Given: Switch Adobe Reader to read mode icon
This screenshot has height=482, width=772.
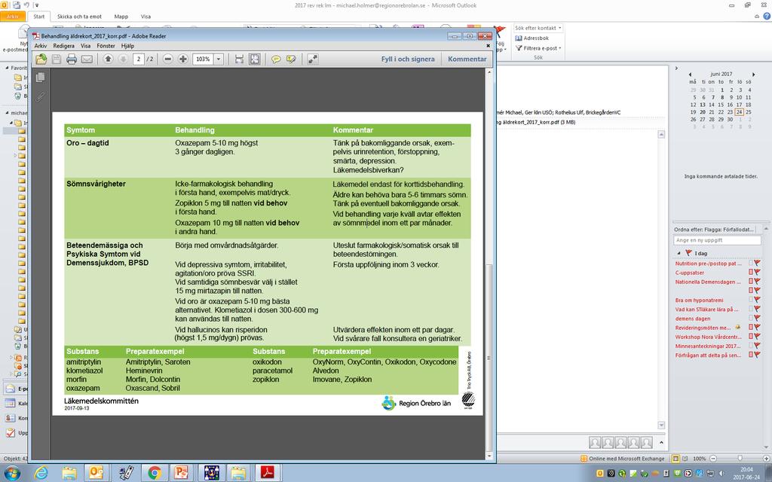Looking at the screenshot, I should (x=313, y=59).
